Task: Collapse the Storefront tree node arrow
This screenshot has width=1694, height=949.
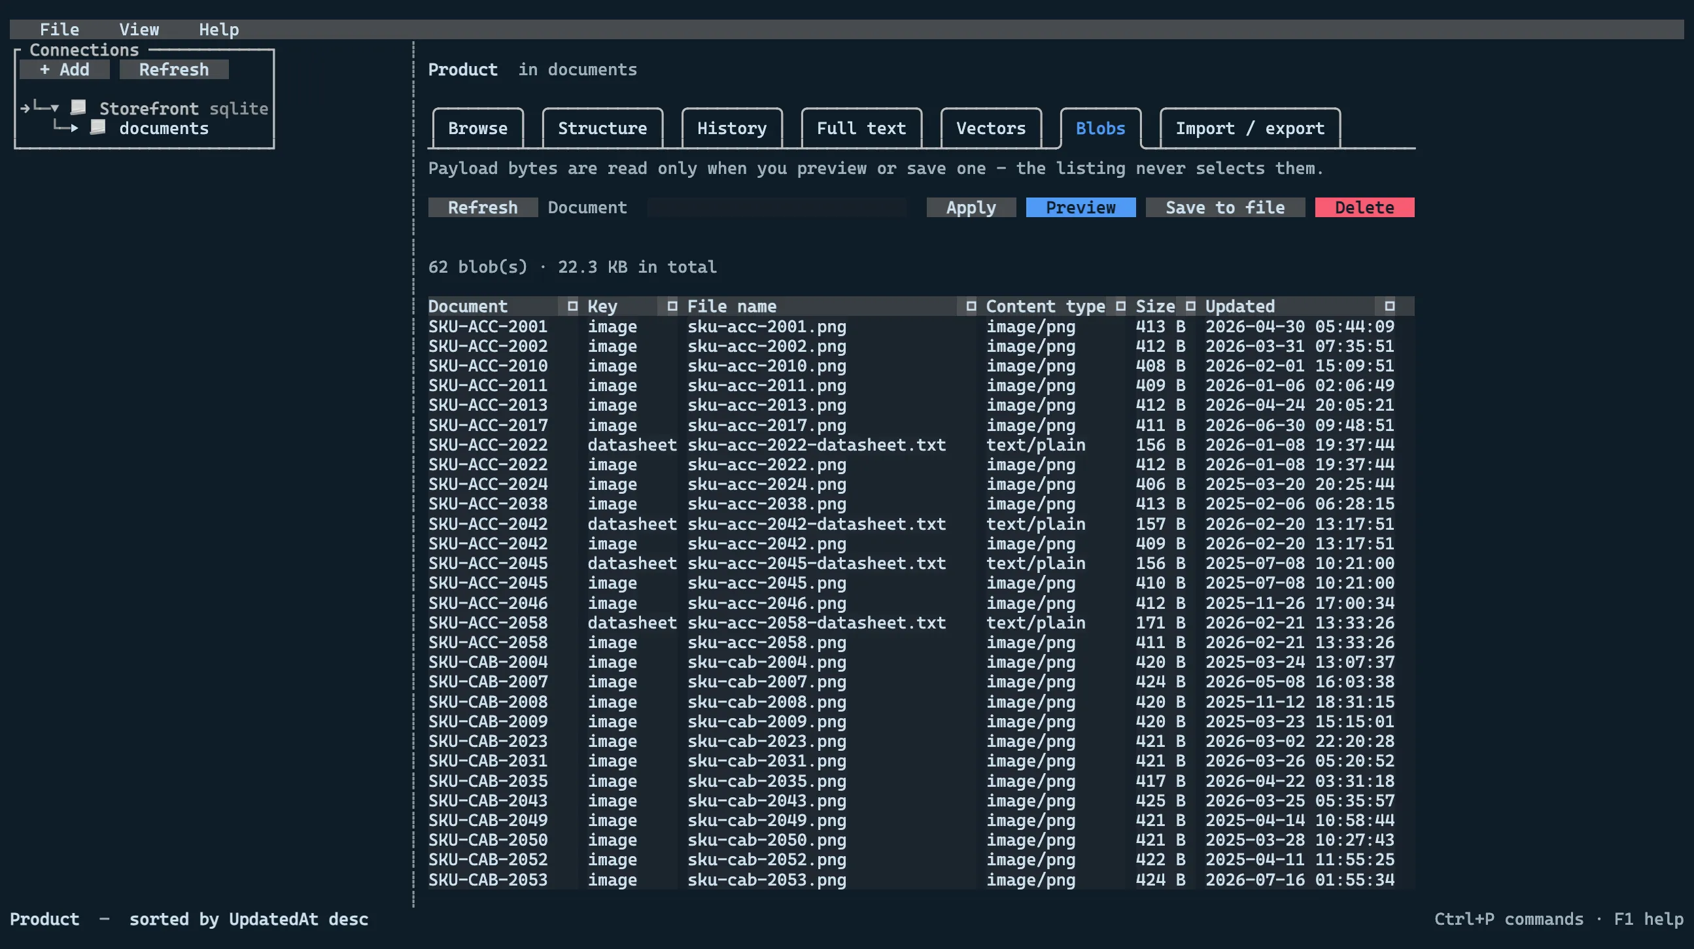Action: point(54,108)
